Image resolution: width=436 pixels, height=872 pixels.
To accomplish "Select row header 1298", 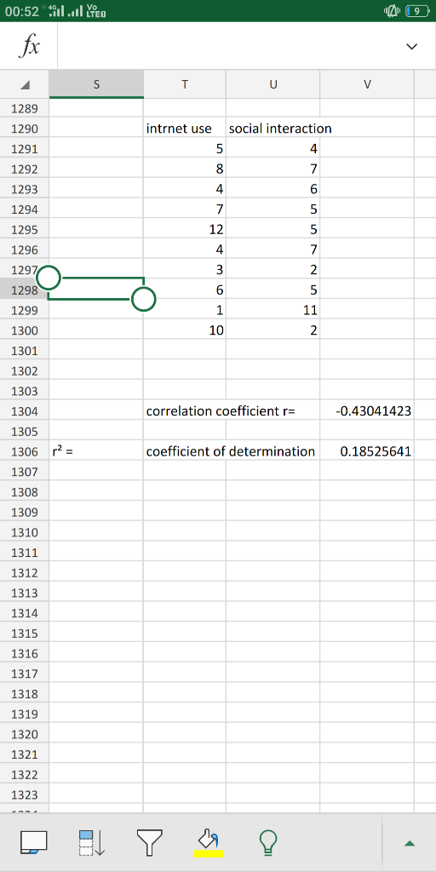I will pyautogui.click(x=25, y=290).
